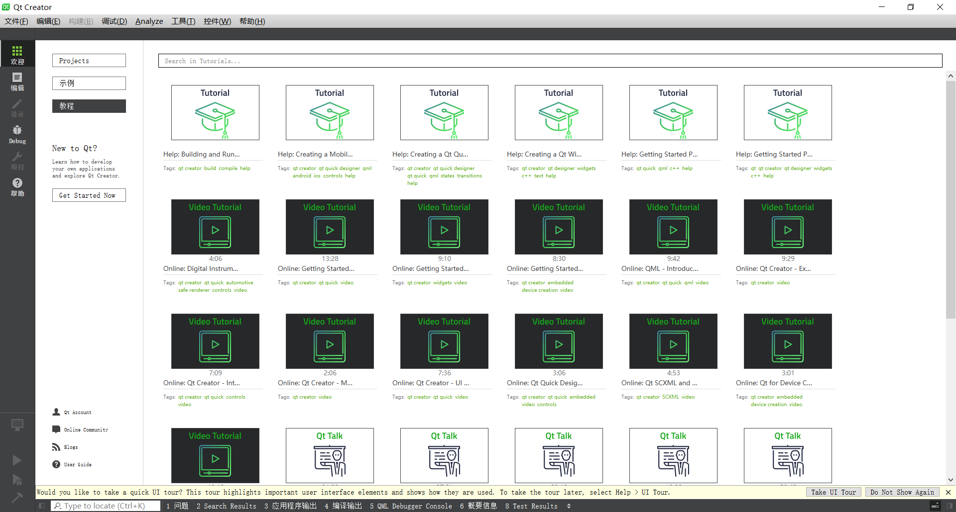Focus the Search in Tutorials field
Screen dimensions: 956x512
550,61
